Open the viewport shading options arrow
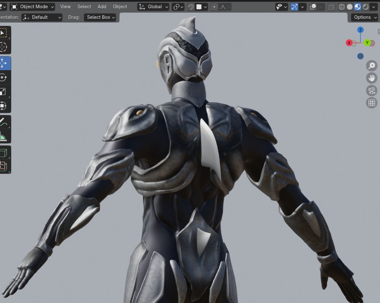The image size is (380, 303). [x=374, y=7]
